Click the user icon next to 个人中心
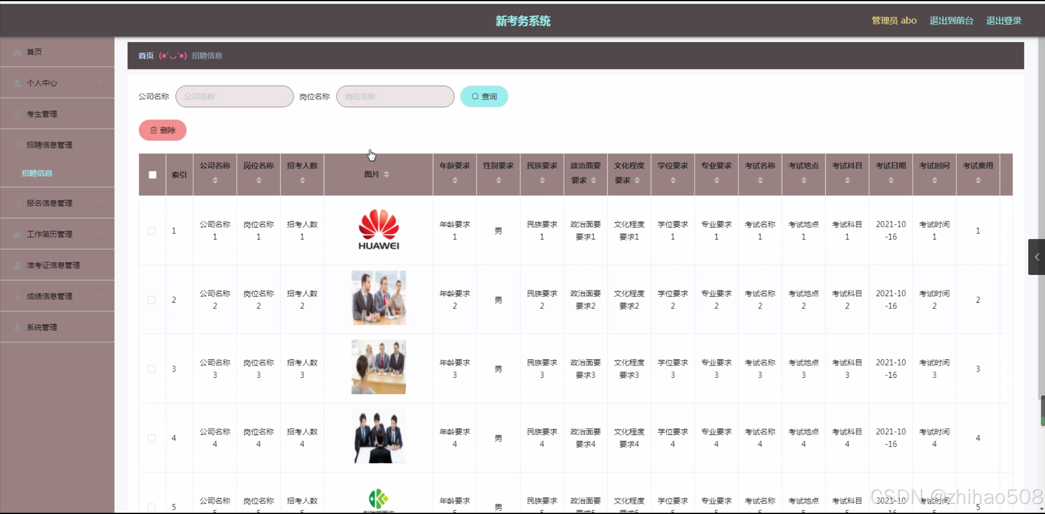The width and height of the screenshot is (1045, 514). click(x=17, y=83)
